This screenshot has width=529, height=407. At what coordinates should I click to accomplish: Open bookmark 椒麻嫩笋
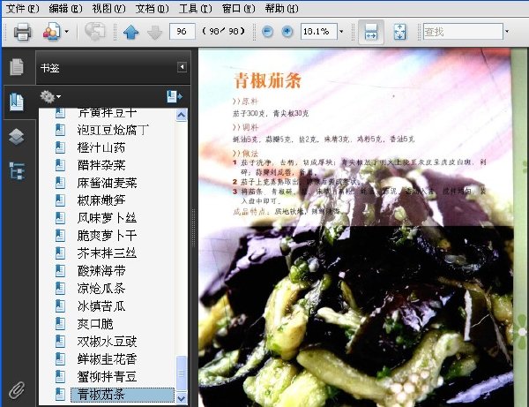pyautogui.click(x=101, y=200)
